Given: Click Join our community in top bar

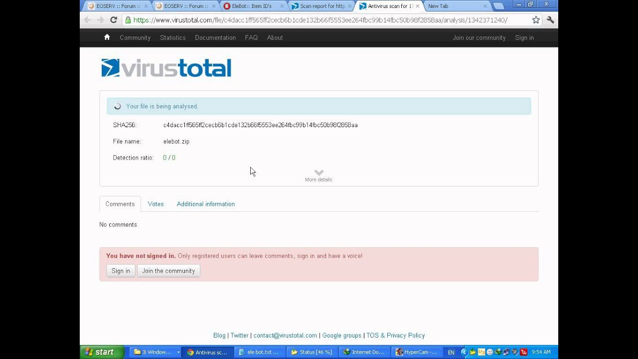Looking at the screenshot, I should pyautogui.click(x=479, y=37).
